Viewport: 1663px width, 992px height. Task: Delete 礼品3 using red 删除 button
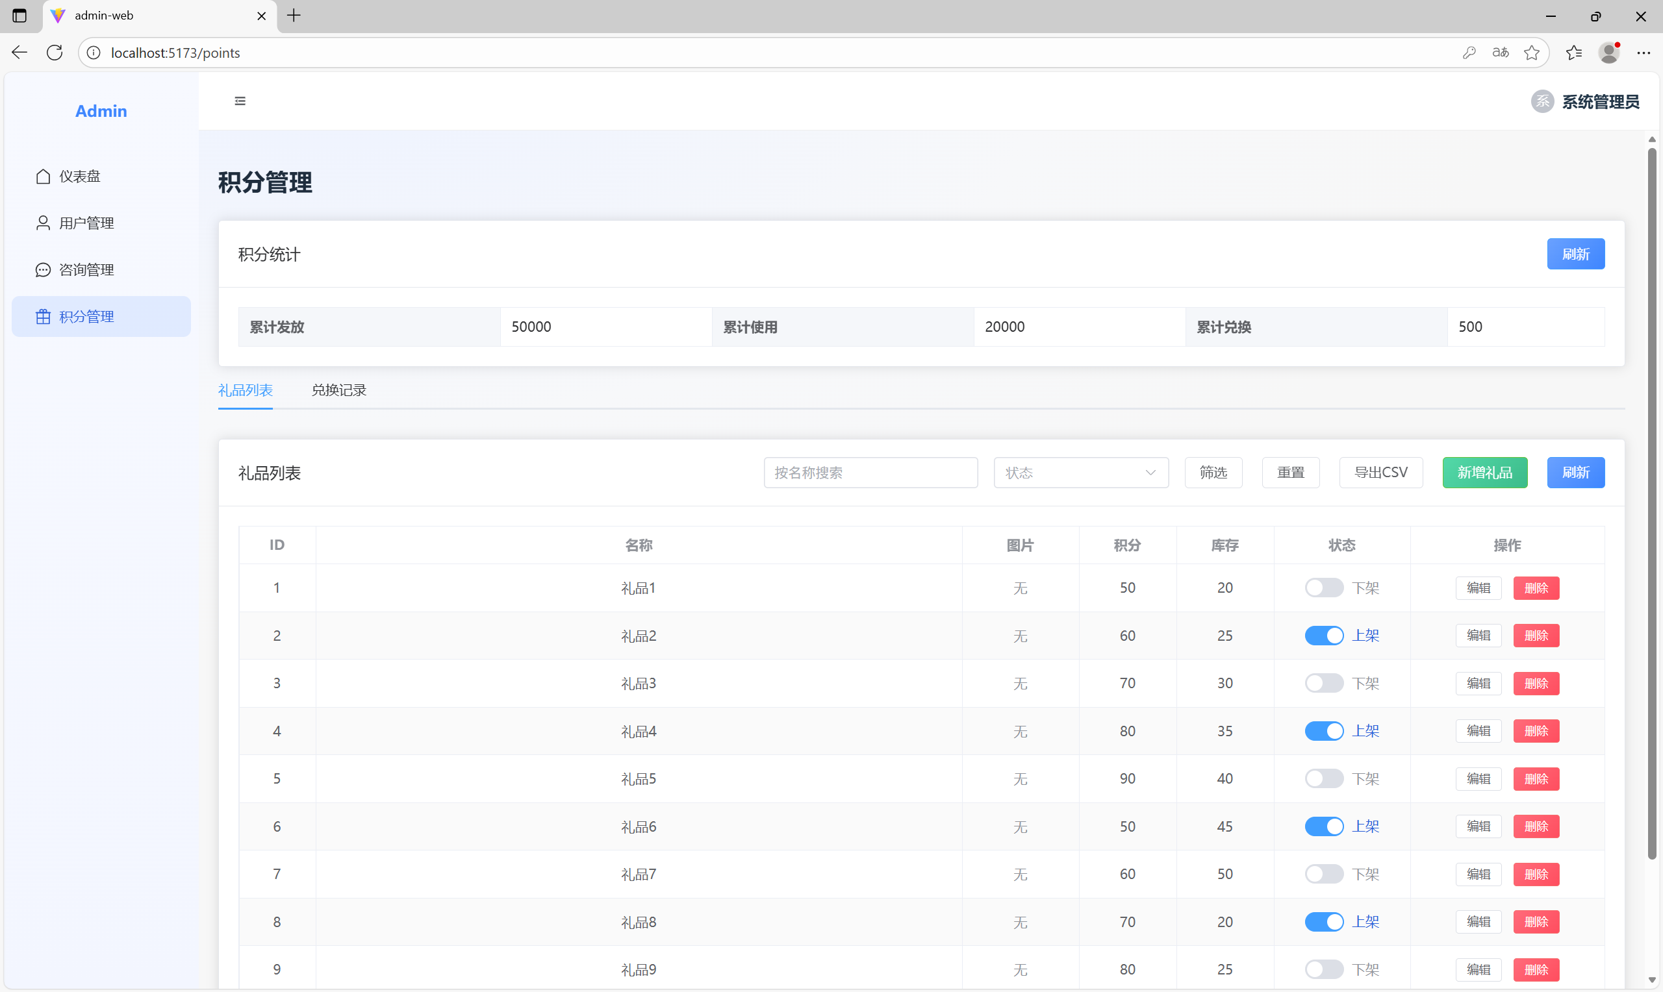tap(1536, 683)
